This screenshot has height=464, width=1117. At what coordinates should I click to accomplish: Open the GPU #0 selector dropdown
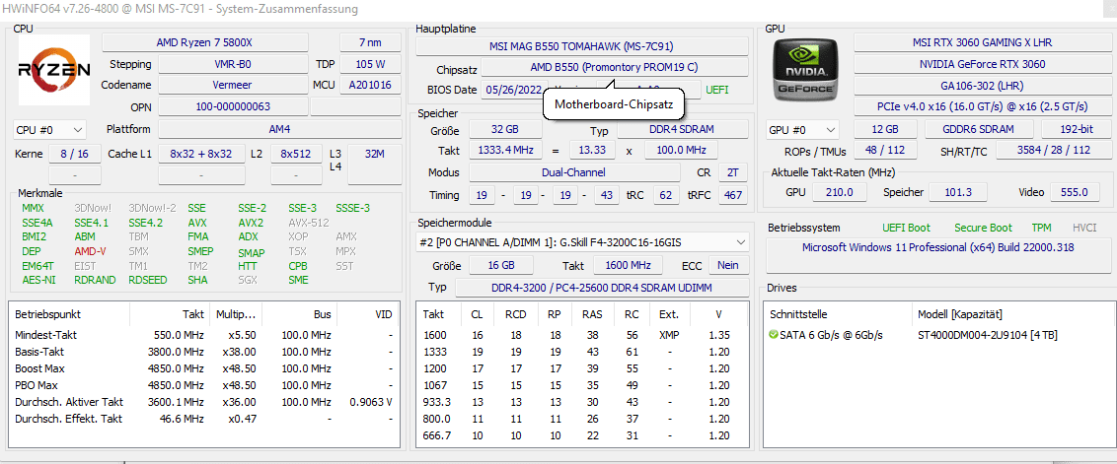803,130
